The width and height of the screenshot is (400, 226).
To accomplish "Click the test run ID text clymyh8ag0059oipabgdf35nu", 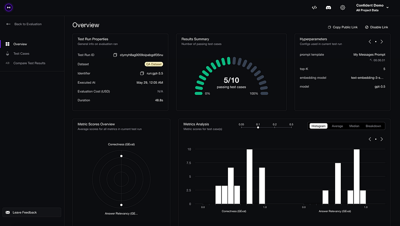I will pyautogui.click(x=141, y=55).
